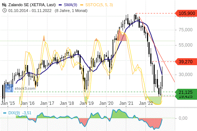Click the DIX(9) blue legend marker
This screenshot has width=197, height=131.
[x=5, y=113]
